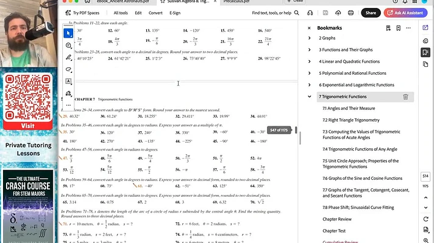Jump to Chapter Review bookmark
This screenshot has height=243, width=434.
coord(337,219)
